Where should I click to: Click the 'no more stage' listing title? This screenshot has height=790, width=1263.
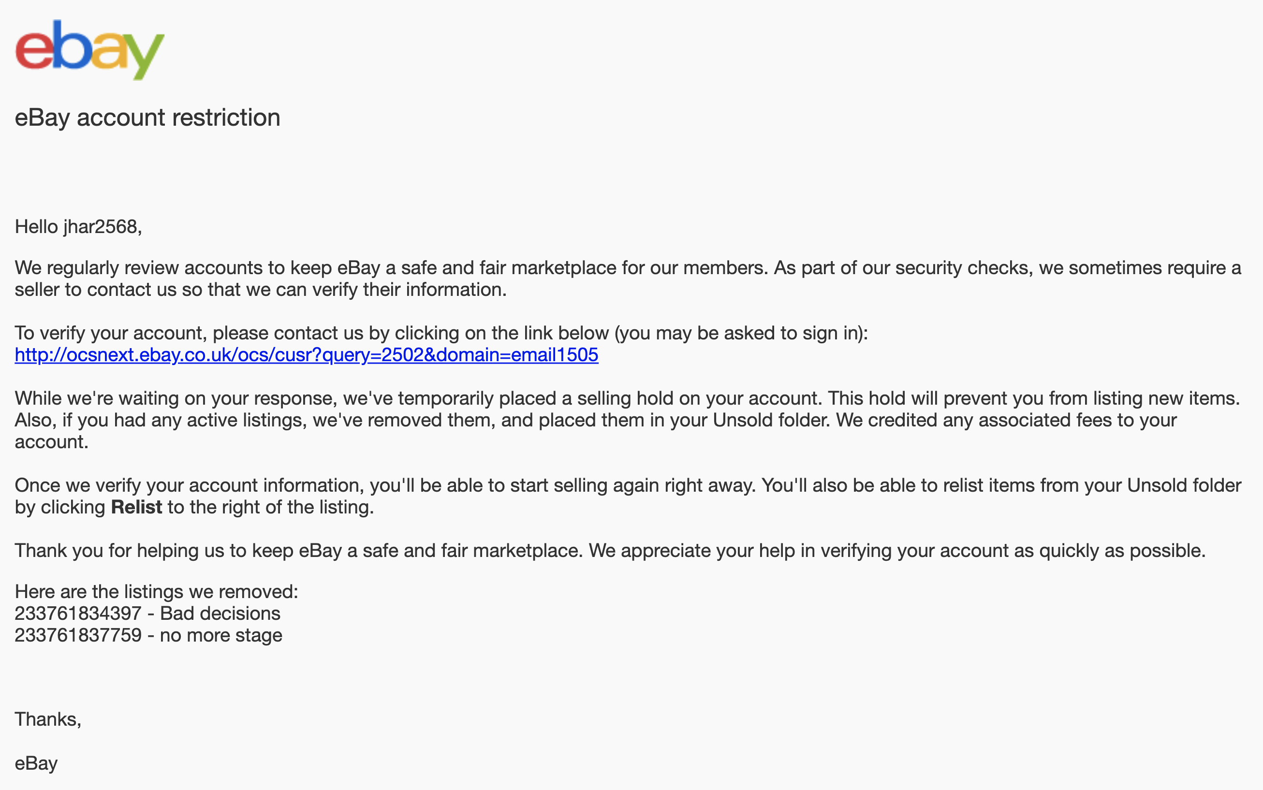click(x=220, y=635)
